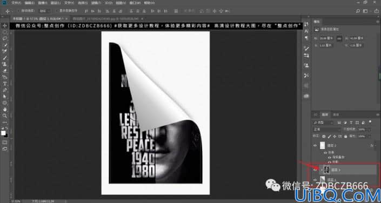The image size is (381, 203).
Task: Open Auto-Select 图层 dropdown in options bar
Action: point(45,11)
